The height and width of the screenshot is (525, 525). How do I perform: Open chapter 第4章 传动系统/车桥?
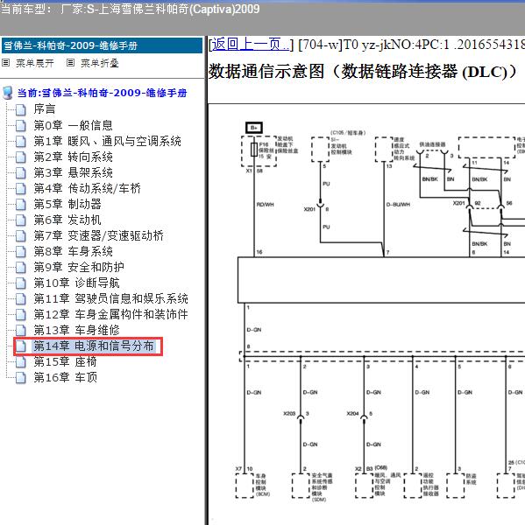[88, 188]
